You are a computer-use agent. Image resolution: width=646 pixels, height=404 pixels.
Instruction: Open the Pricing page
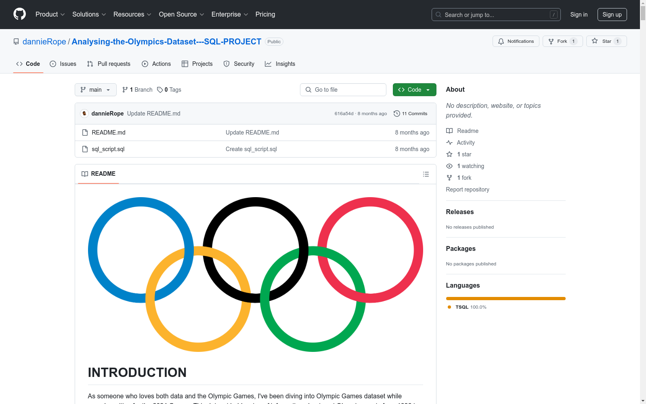tap(265, 14)
